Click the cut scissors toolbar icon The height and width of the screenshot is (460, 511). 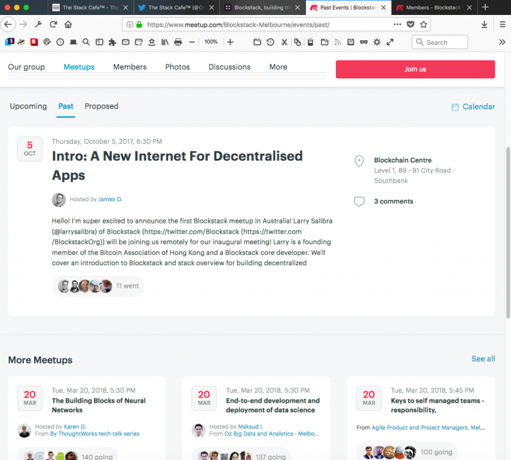point(284,42)
